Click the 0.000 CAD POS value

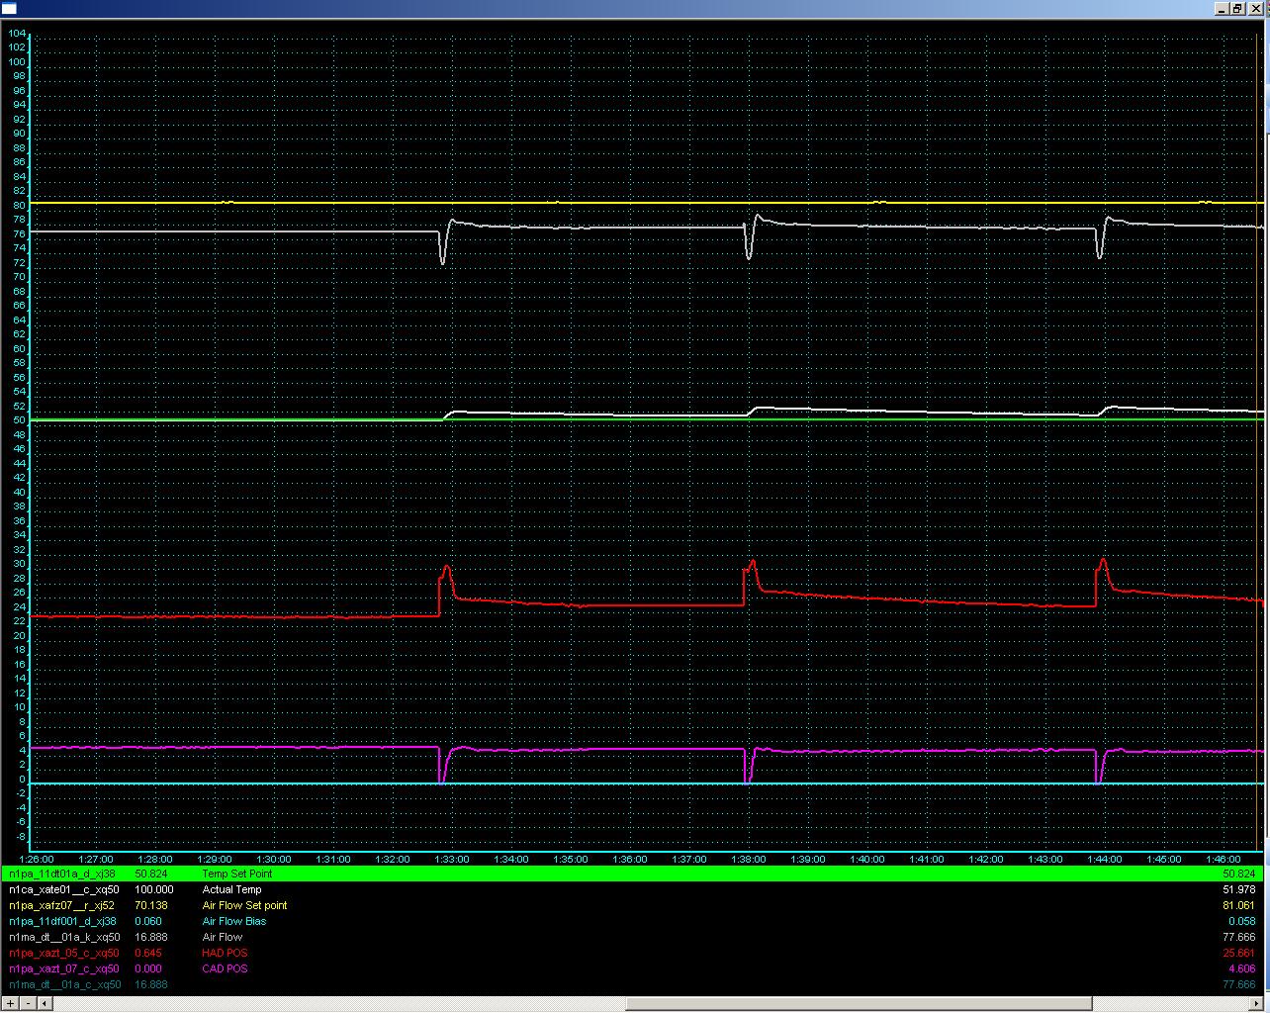[x=148, y=968]
